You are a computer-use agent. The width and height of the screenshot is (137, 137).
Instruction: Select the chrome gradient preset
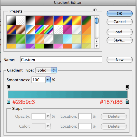(x=30, y=30)
